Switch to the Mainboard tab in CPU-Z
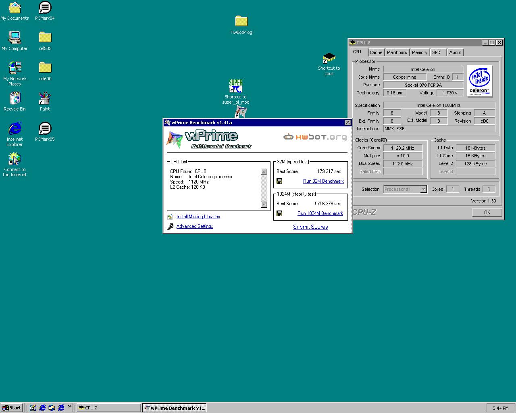 point(397,52)
